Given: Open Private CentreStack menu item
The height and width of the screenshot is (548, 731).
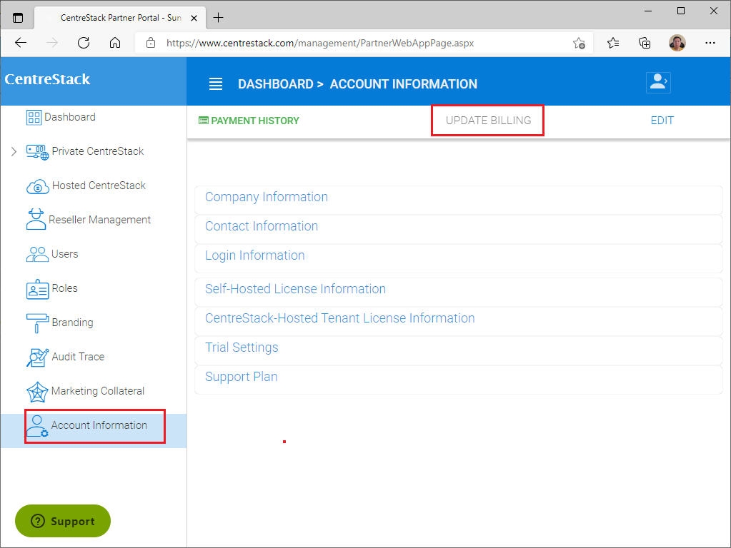Looking at the screenshot, I should [x=98, y=151].
